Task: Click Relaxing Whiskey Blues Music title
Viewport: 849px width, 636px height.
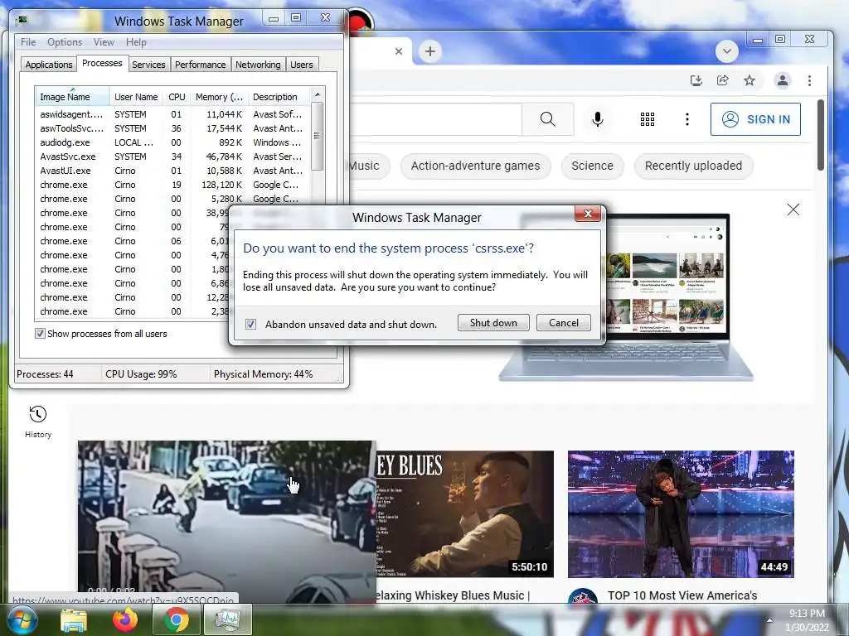Action: pos(453,595)
